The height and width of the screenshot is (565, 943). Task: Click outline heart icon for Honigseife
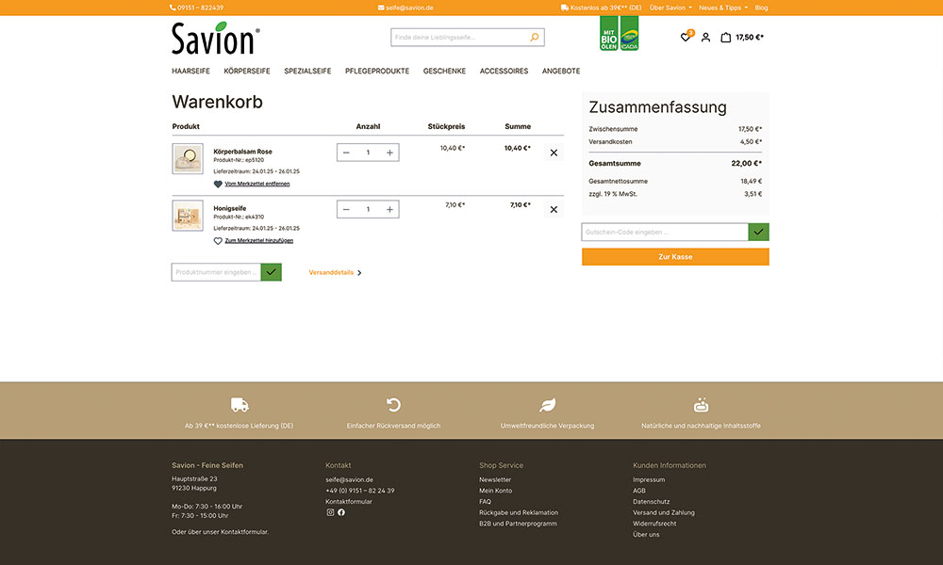[x=218, y=241]
